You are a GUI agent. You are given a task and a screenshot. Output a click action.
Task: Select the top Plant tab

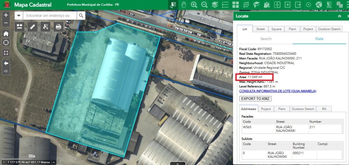pyautogui.click(x=292, y=29)
